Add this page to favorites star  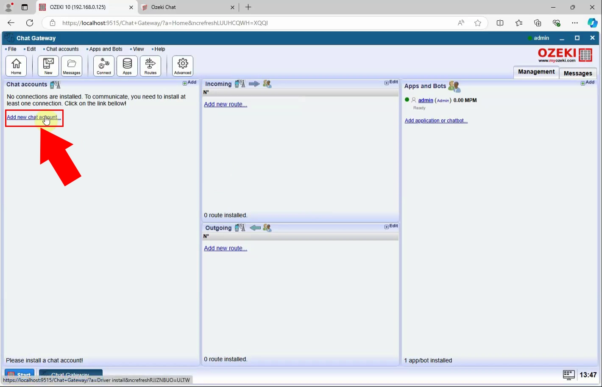478,23
